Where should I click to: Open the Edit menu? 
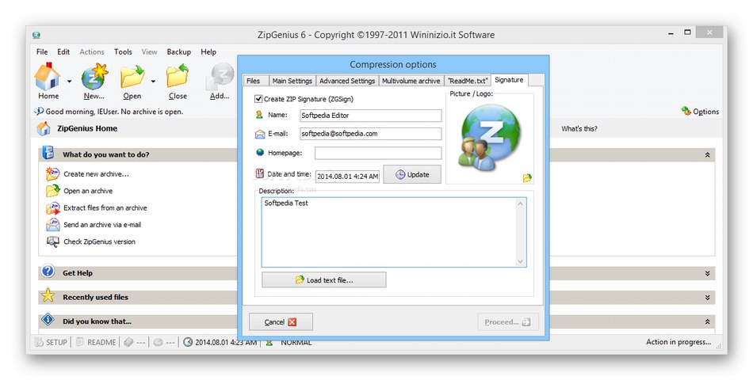point(63,51)
